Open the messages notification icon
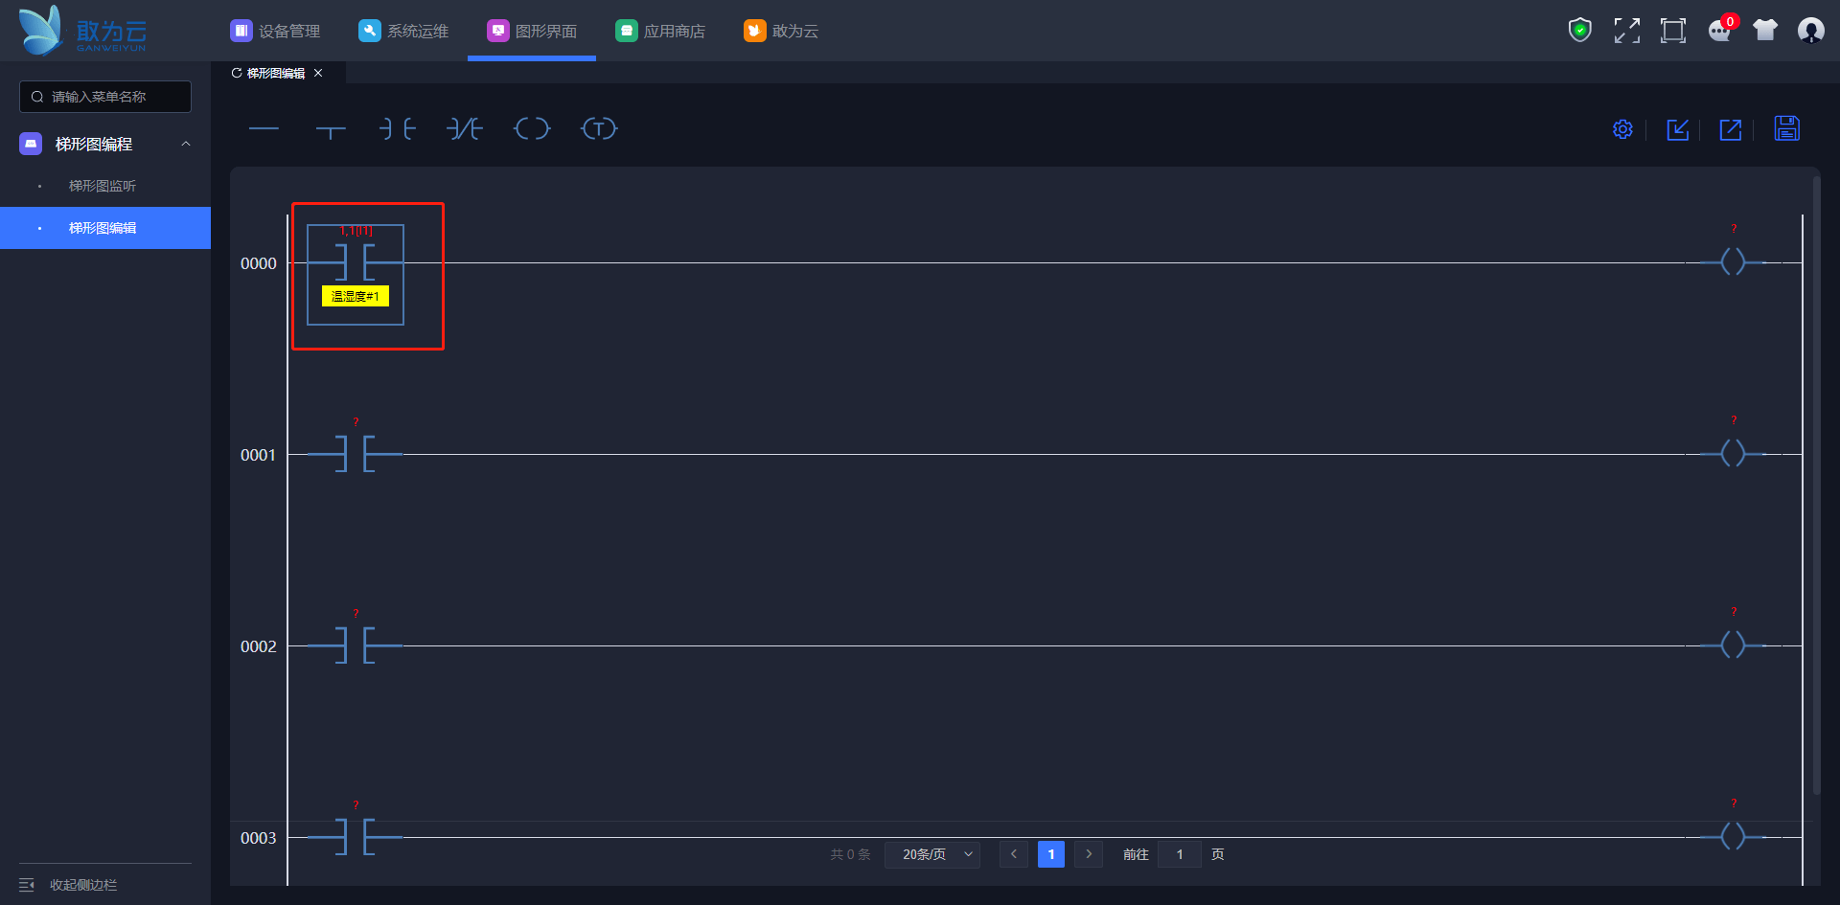 pyautogui.click(x=1720, y=31)
